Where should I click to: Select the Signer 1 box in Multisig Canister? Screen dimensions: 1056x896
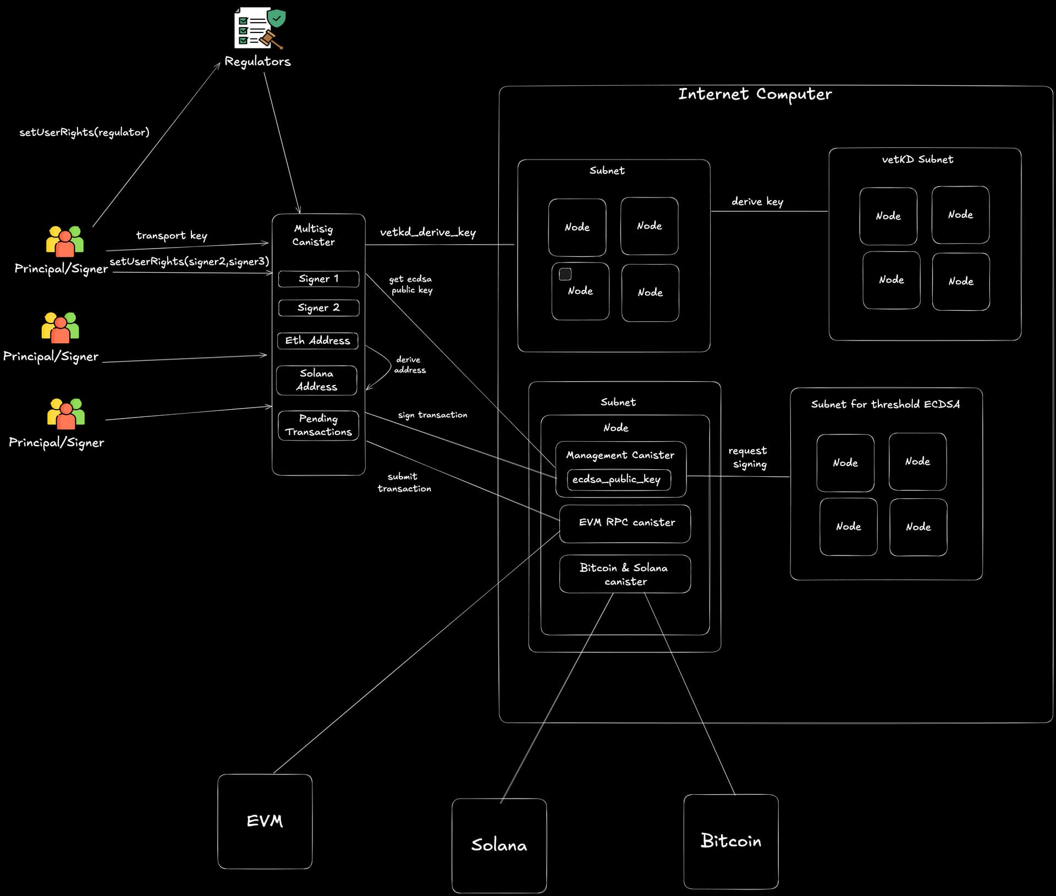pos(318,279)
